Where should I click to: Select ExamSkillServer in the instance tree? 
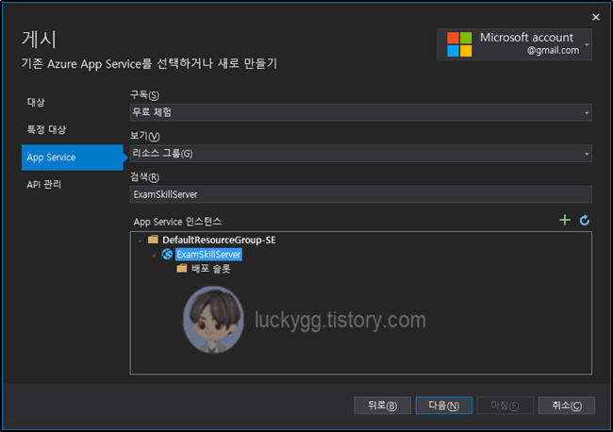pos(208,255)
